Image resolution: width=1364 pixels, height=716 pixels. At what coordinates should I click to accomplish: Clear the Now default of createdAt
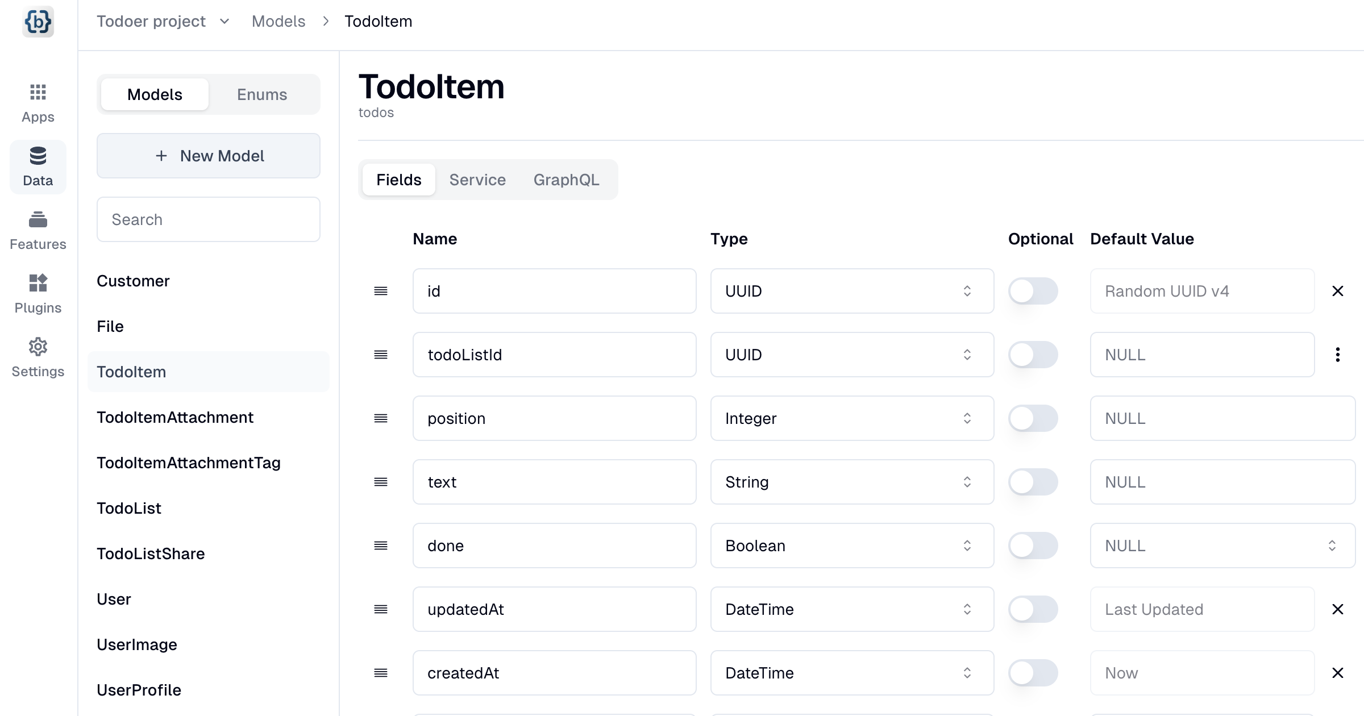click(x=1337, y=673)
